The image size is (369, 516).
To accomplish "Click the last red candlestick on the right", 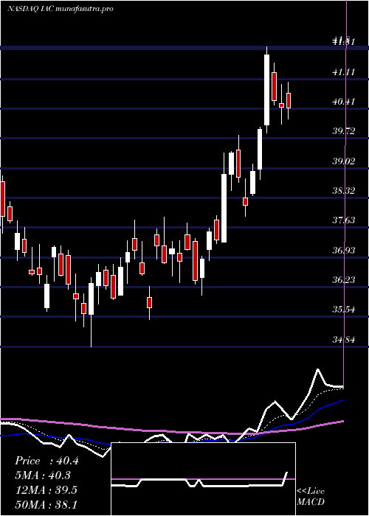I will click(x=289, y=100).
